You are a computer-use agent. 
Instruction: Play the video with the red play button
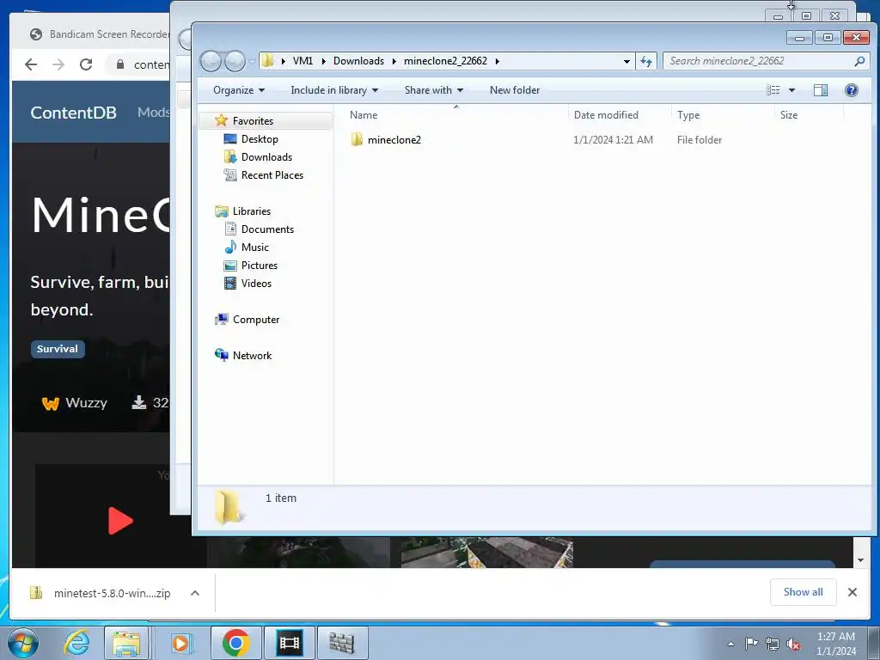120,520
